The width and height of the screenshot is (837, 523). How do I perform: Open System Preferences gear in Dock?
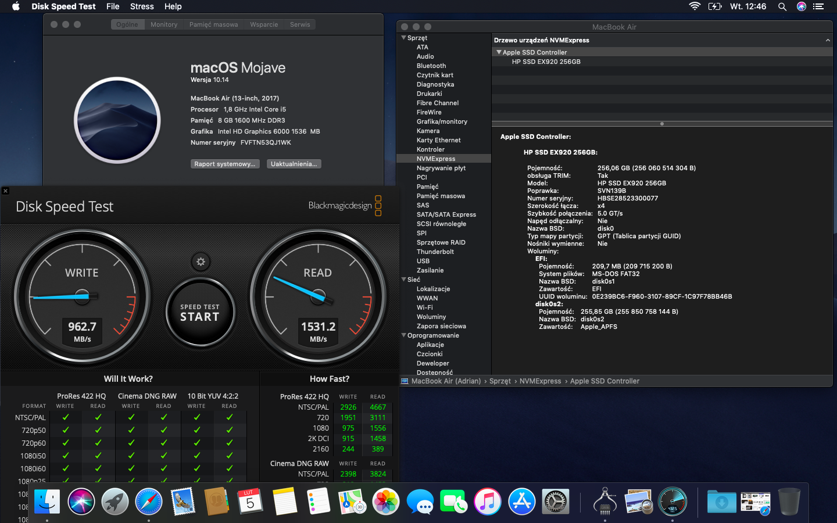tap(555, 501)
